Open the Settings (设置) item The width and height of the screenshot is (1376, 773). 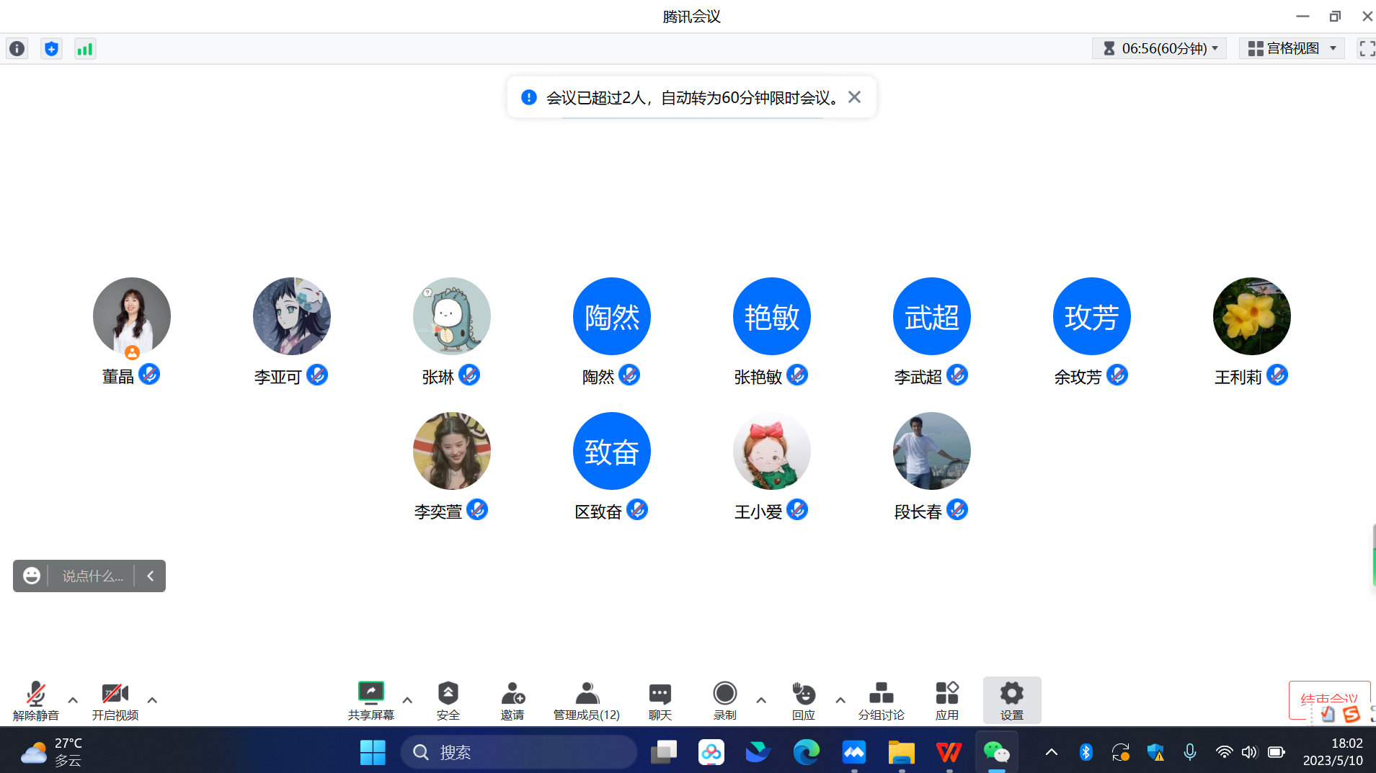coord(1011,700)
